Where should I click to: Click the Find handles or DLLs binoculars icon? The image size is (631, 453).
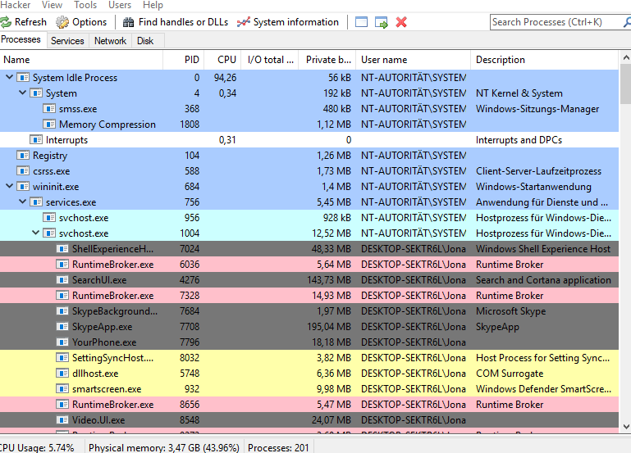129,22
